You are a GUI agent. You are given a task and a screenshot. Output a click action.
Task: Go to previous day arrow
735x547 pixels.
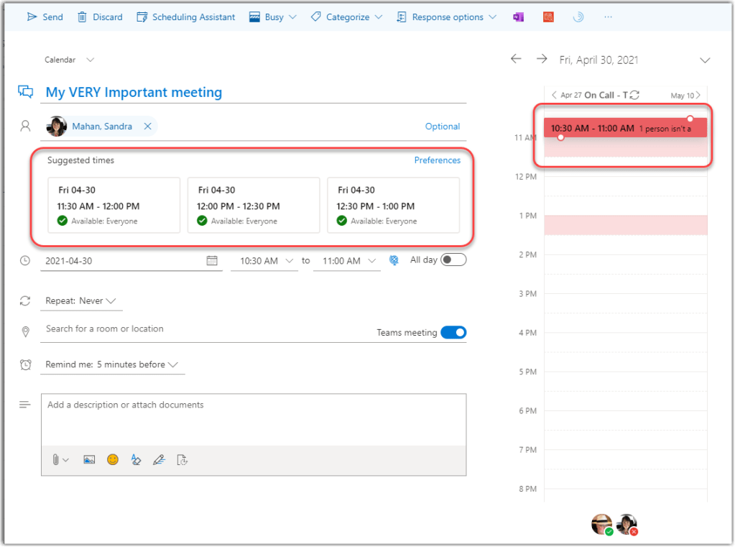click(516, 60)
